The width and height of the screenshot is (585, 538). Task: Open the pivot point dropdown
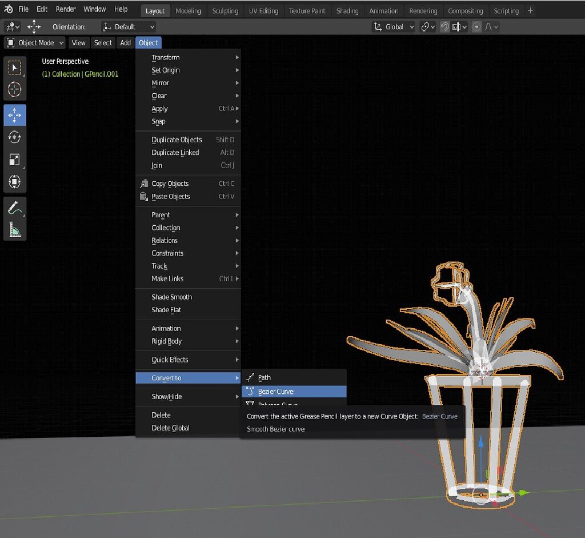point(427,27)
